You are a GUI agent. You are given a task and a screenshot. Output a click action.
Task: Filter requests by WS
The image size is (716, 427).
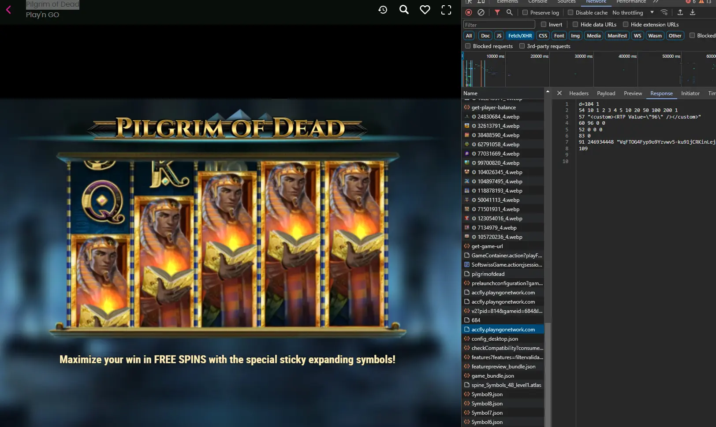click(638, 36)
